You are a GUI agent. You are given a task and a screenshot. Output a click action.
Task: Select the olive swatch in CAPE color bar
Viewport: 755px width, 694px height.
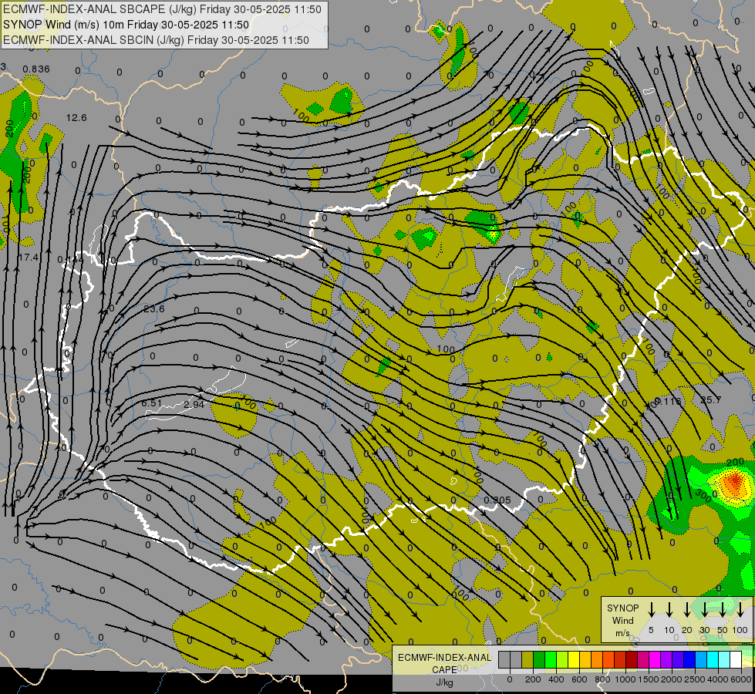527,659
